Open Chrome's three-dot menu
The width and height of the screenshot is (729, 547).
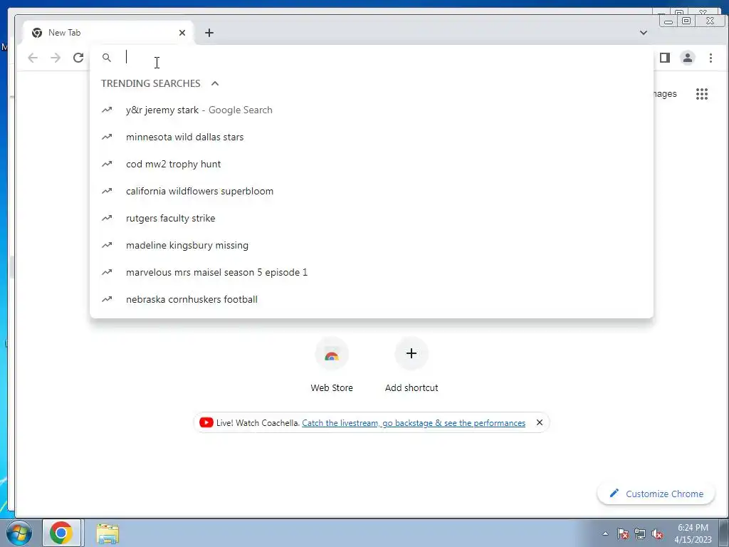coord(710,58)
